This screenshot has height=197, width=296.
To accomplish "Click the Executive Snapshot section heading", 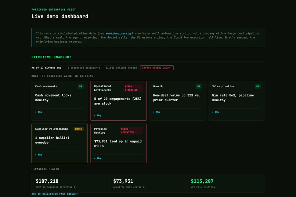I will pos(51,57).
